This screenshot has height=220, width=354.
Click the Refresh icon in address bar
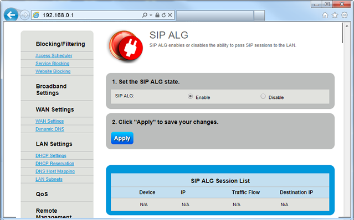pos(163,15)
